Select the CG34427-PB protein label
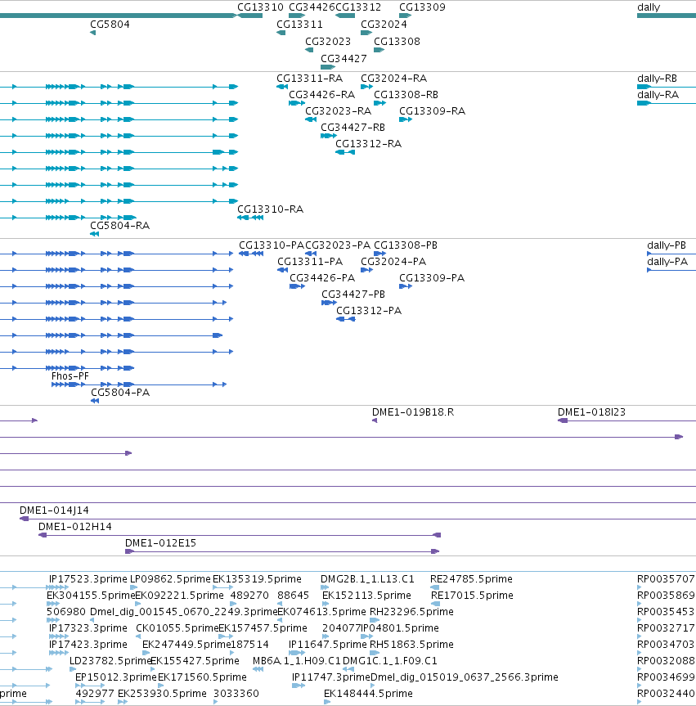Screen dimensions: 696x706 353,295
